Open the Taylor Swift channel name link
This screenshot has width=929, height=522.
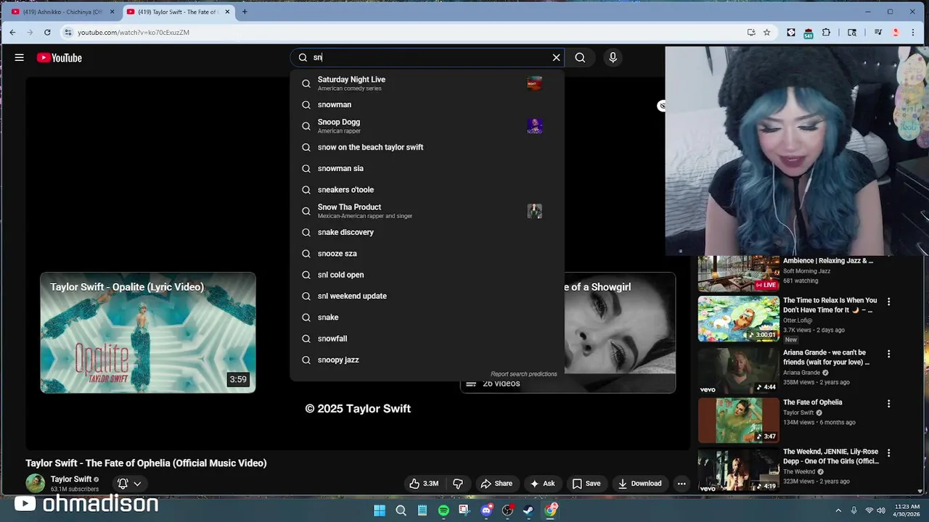(x=71, y=479)
